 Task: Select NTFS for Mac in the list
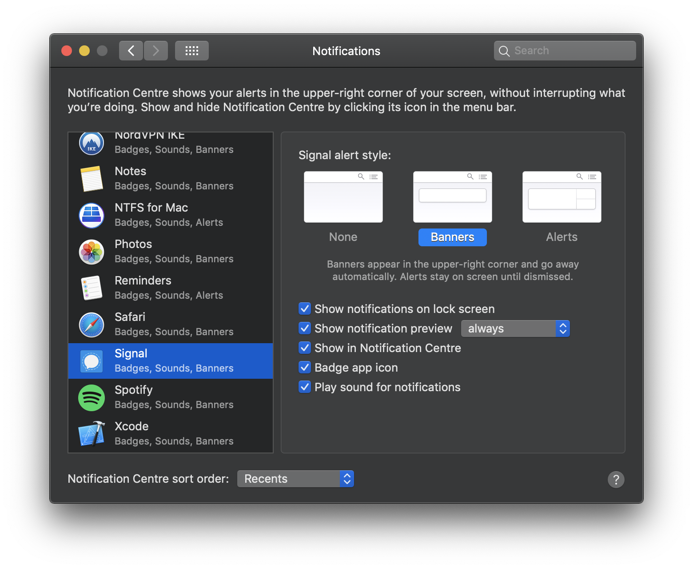tap(171, 215)
